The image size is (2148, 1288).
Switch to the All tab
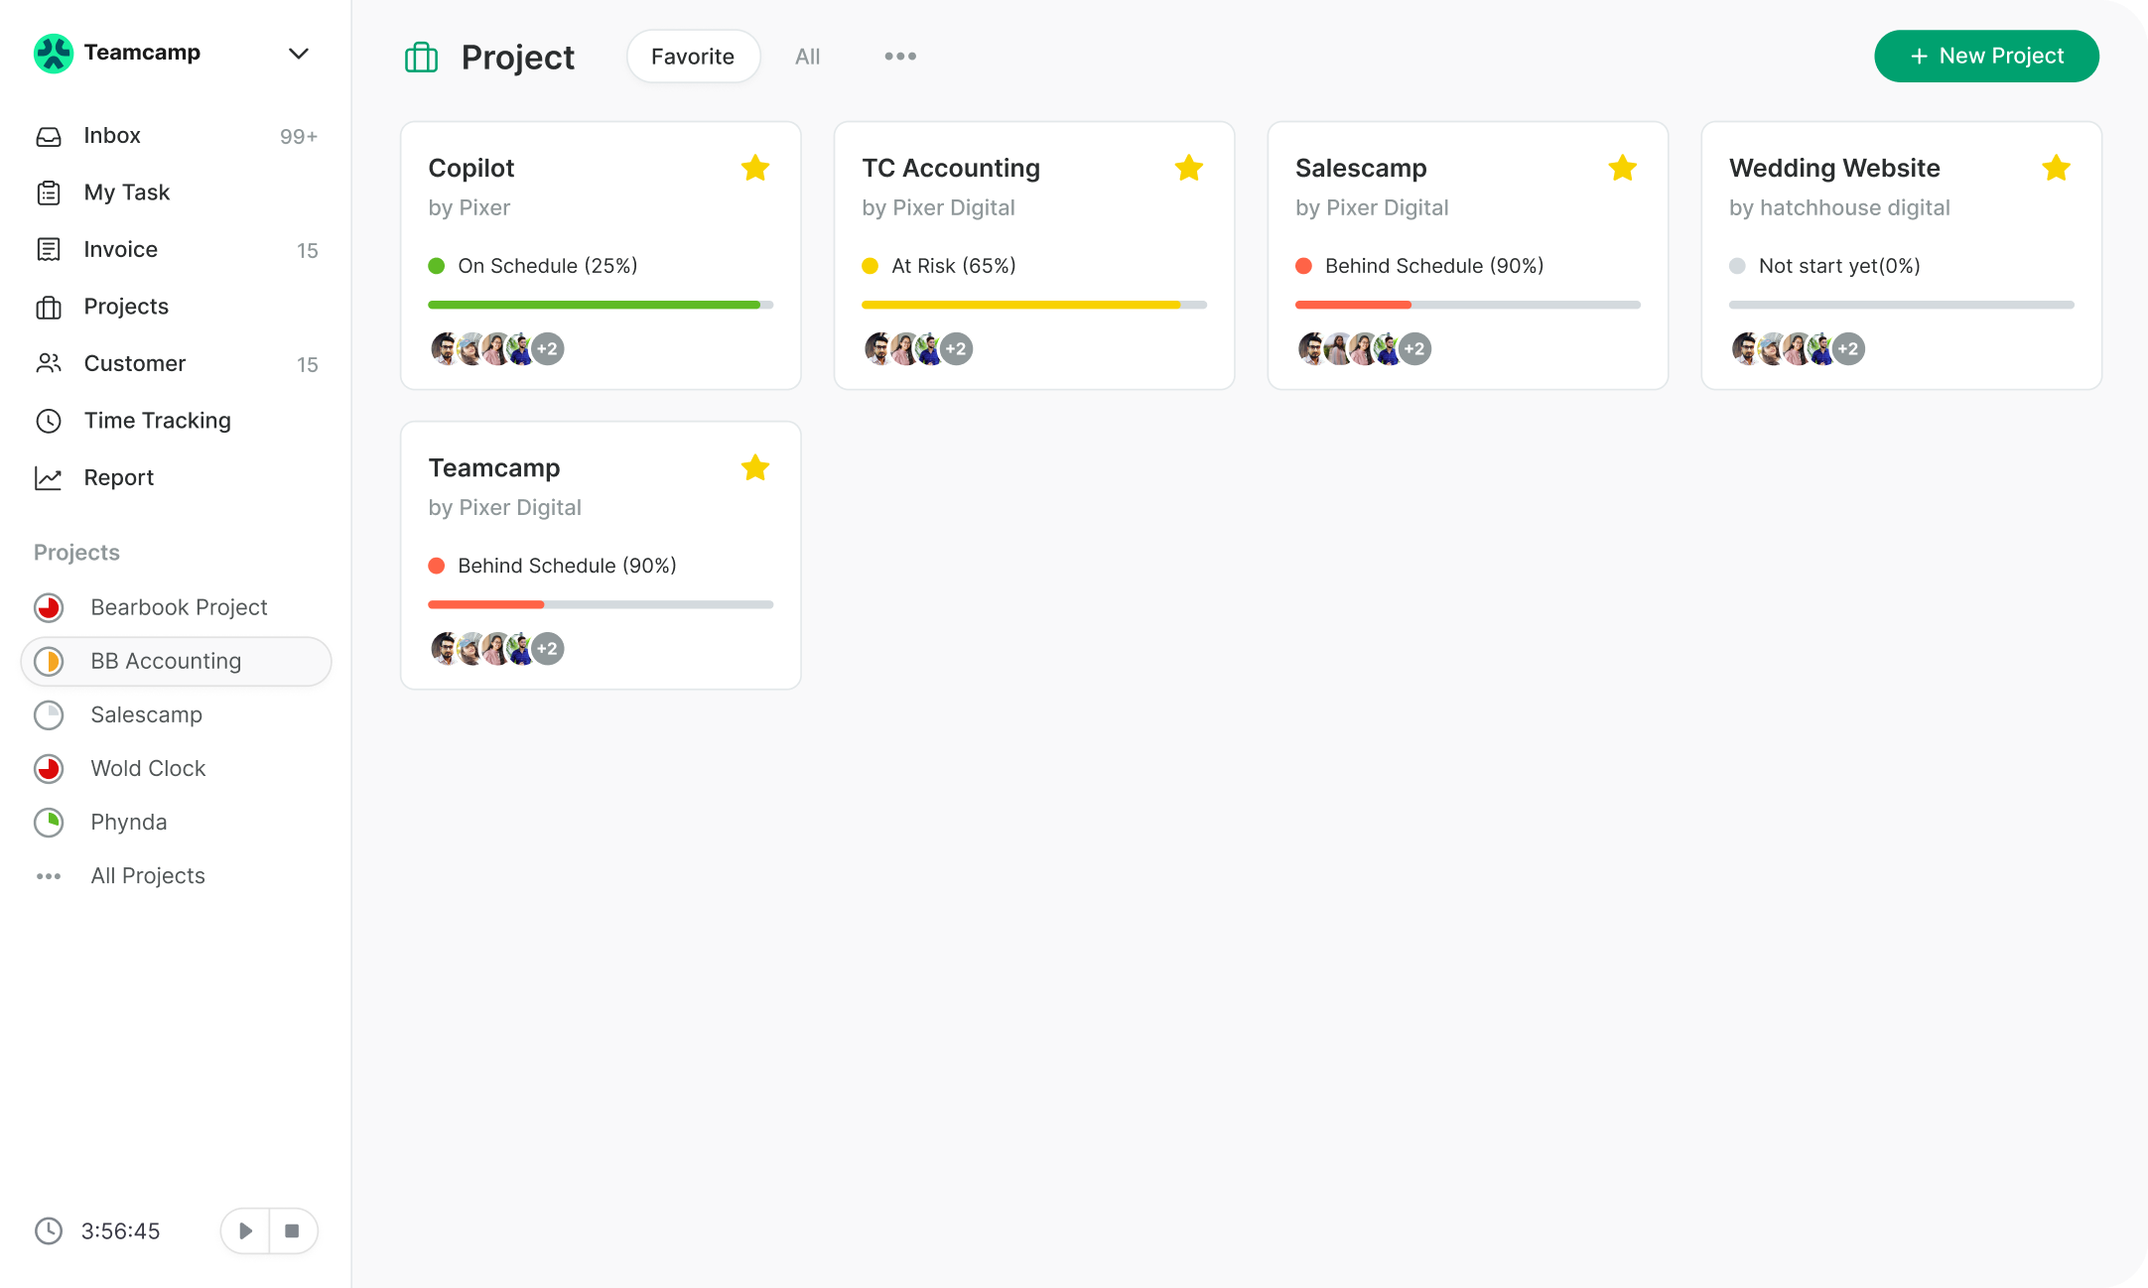coord(807,57)
